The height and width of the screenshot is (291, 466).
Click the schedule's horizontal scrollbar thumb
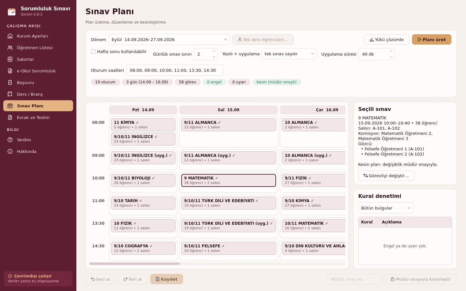135,264
